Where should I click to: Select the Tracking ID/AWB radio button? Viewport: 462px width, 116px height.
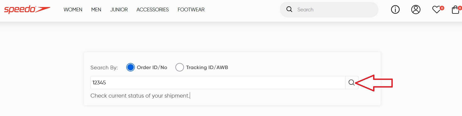[x=180, y=67]
